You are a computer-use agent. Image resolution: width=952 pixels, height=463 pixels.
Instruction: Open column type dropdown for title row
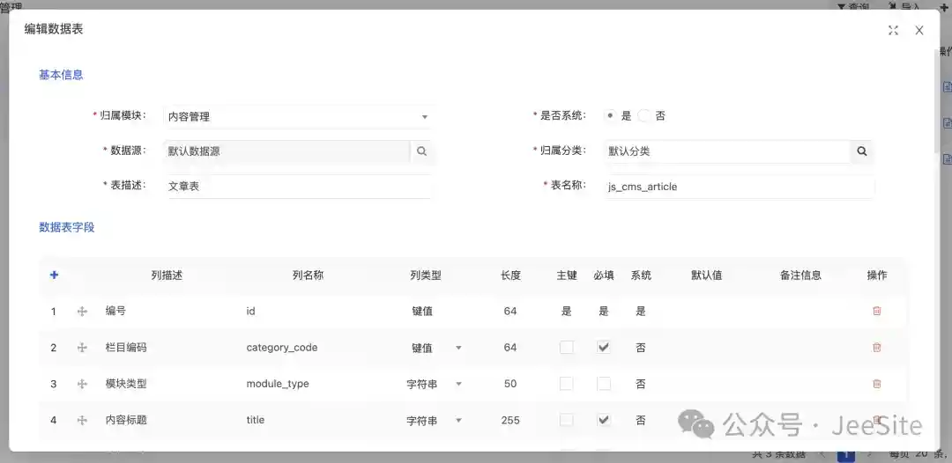pos(457,421)
